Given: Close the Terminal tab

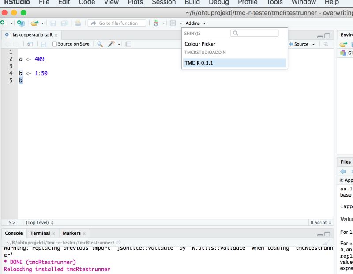Looking at the screenshot, I should tap(53, 233).
